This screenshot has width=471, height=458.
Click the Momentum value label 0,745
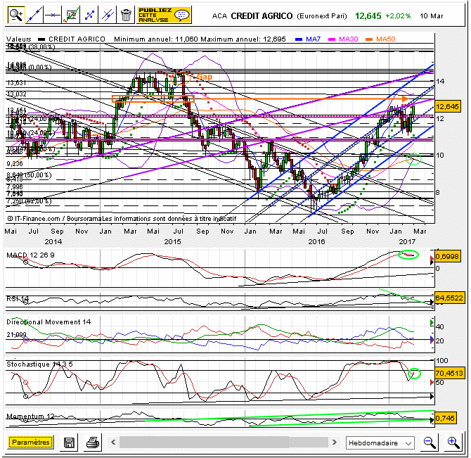[x=446, y=418]
